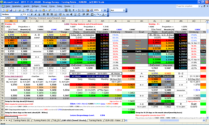The image size is (209, 125).
Task: Create a new workbook with New icon
Action: pos(3,10)
